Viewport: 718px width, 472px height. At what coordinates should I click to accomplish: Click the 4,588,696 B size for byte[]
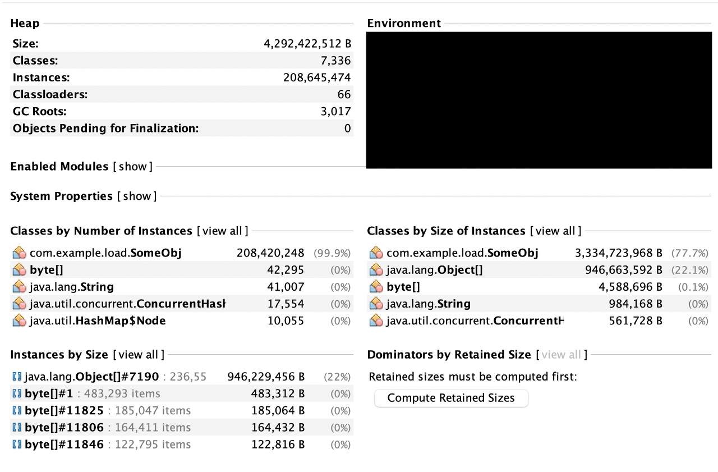[630, 287]
